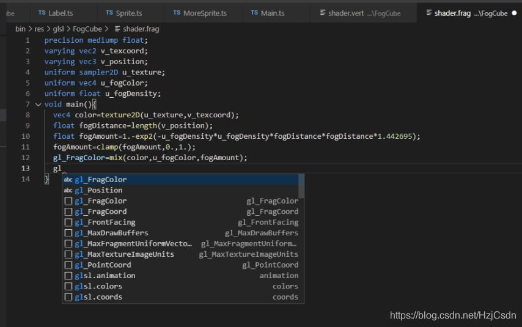Open the Main.ts tab
This screenshot has width=522, height=327.
point(276,13)
